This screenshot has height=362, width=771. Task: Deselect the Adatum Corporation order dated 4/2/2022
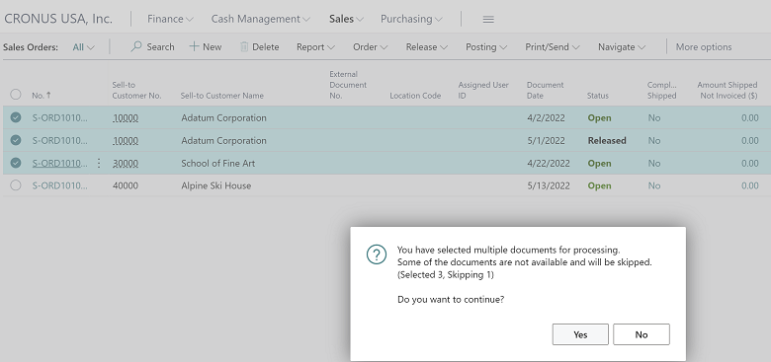pos(16,117)
